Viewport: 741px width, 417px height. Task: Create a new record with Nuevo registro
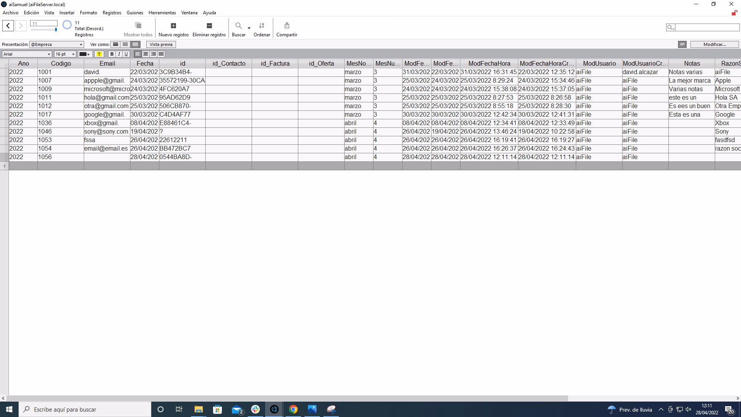pyautogui.click(x=173, y=29)
